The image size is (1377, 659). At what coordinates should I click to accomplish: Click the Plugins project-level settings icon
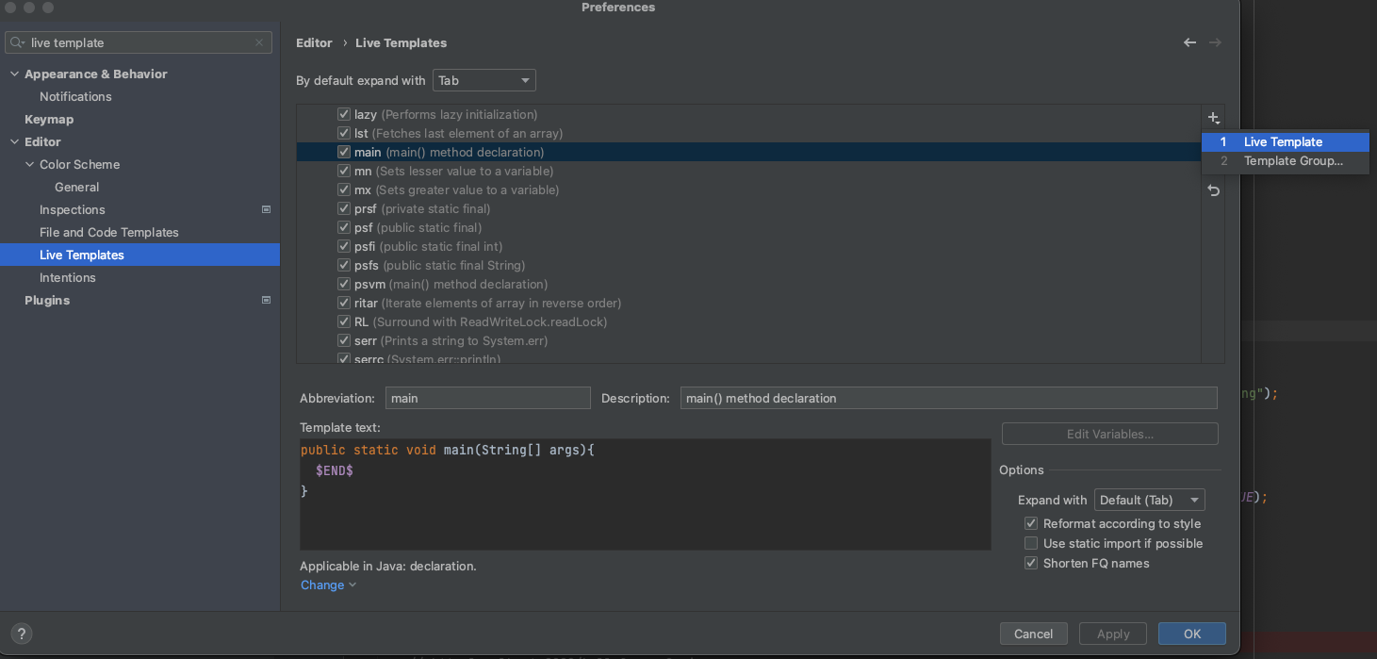pos(266,300)
